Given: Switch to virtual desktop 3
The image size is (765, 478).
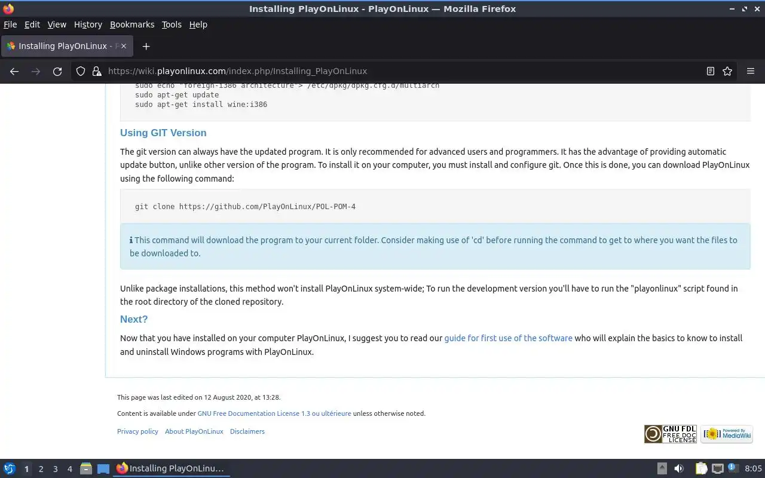Looking at the screenshot, I should (x=55, y=469).
